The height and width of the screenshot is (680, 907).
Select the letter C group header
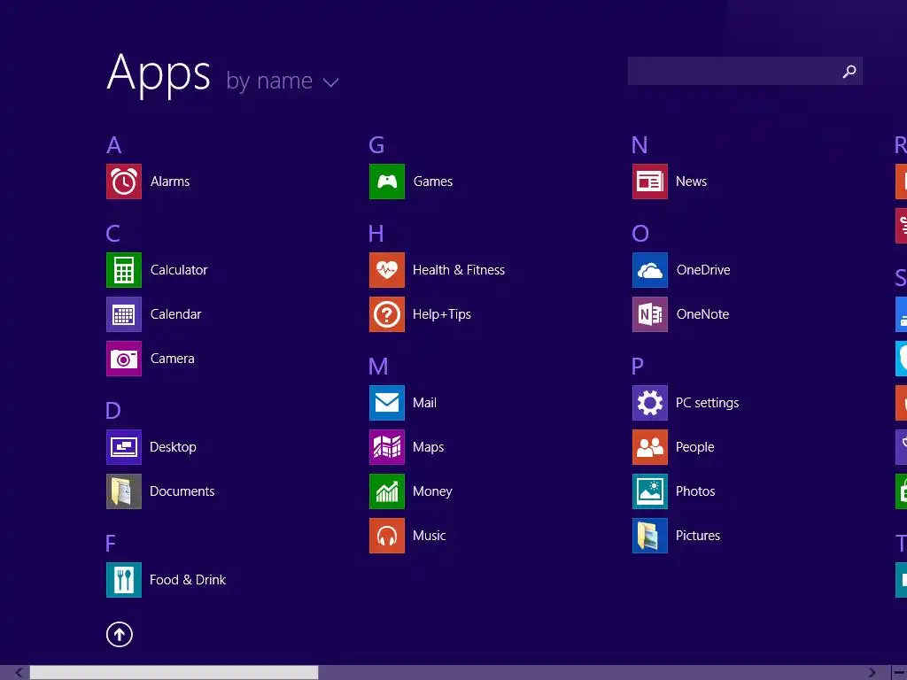pos(112,234)
